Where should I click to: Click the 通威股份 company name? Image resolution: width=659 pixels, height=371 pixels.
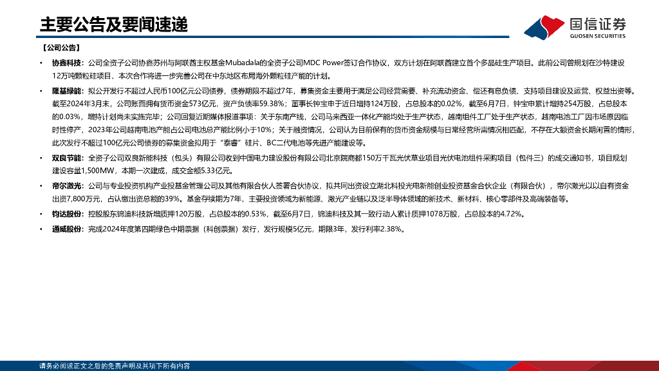66,229
